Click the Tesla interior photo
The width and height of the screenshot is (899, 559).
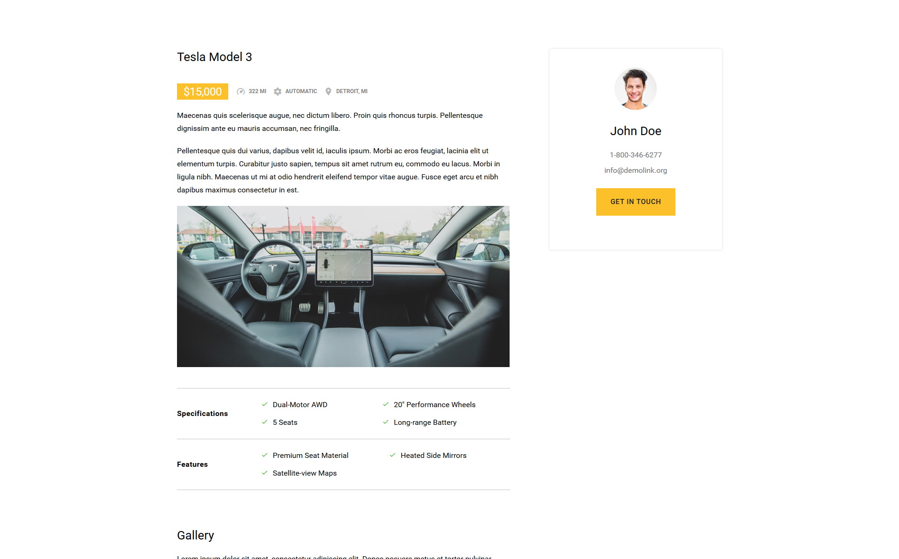pyautogui.click(x=343, y=286)
